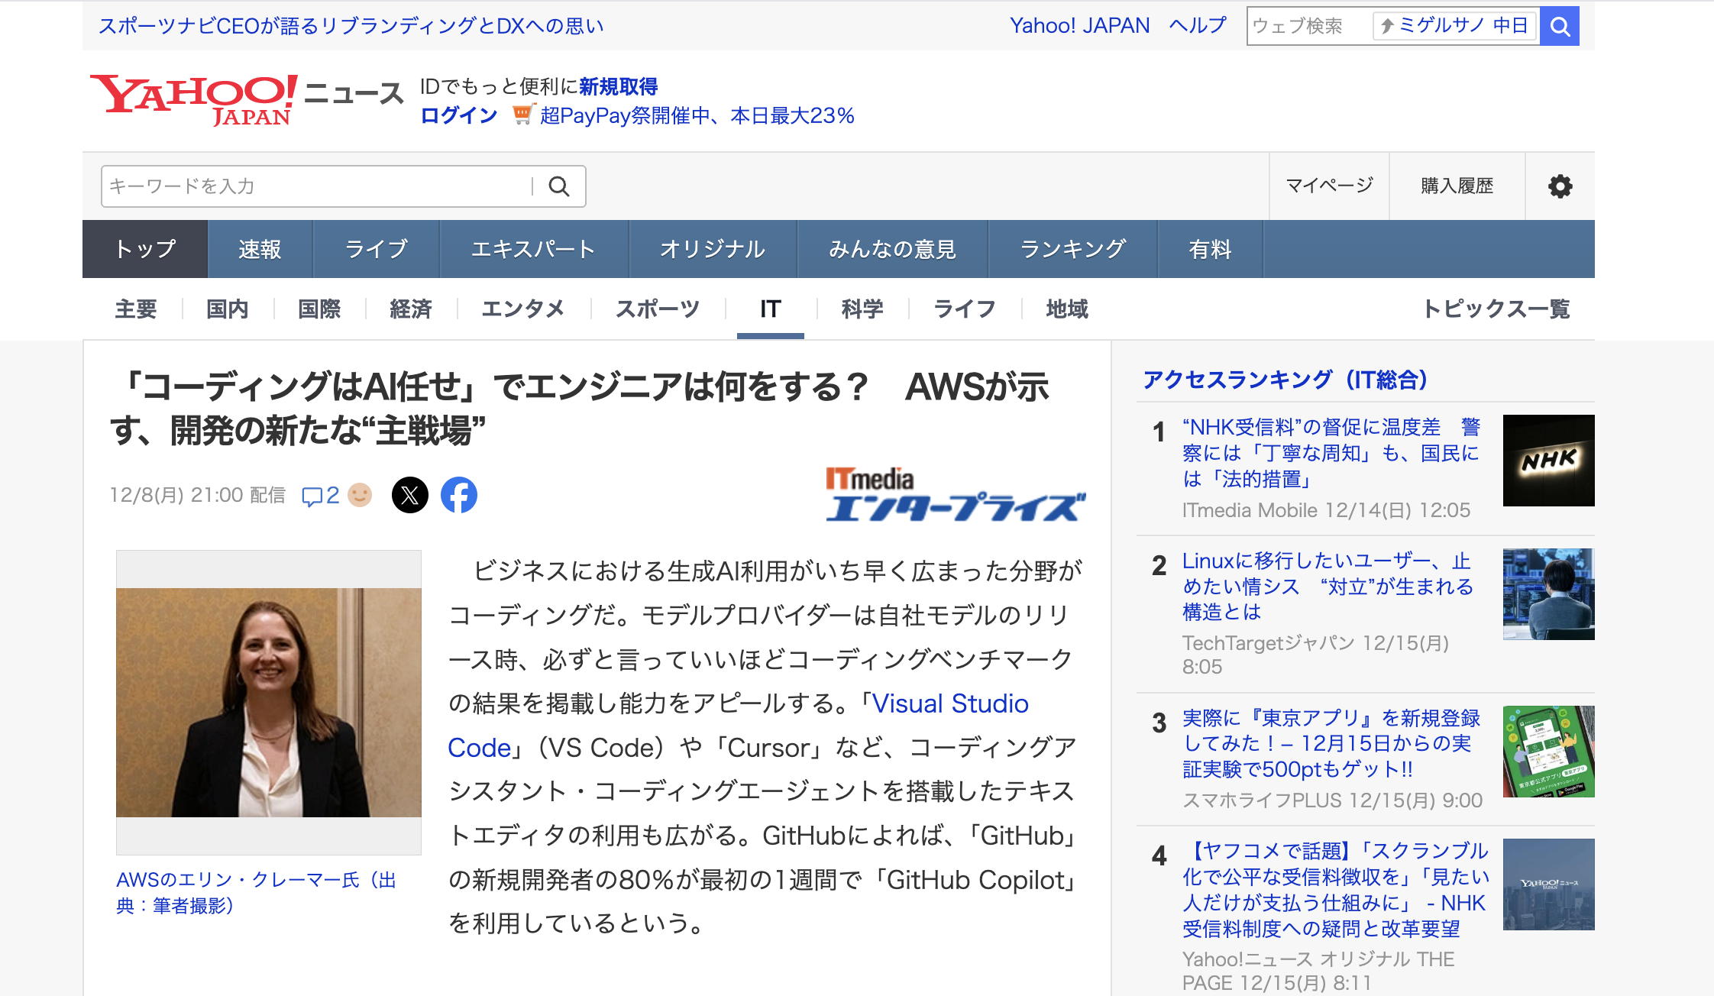Click the Yahoo! JAPAN News logo
This screenshot has height=996, width=1714.
tap(246, 99)
